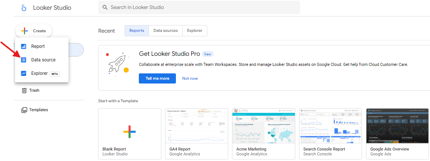Click the Acme Marketing card title

(x=251, y=149)
